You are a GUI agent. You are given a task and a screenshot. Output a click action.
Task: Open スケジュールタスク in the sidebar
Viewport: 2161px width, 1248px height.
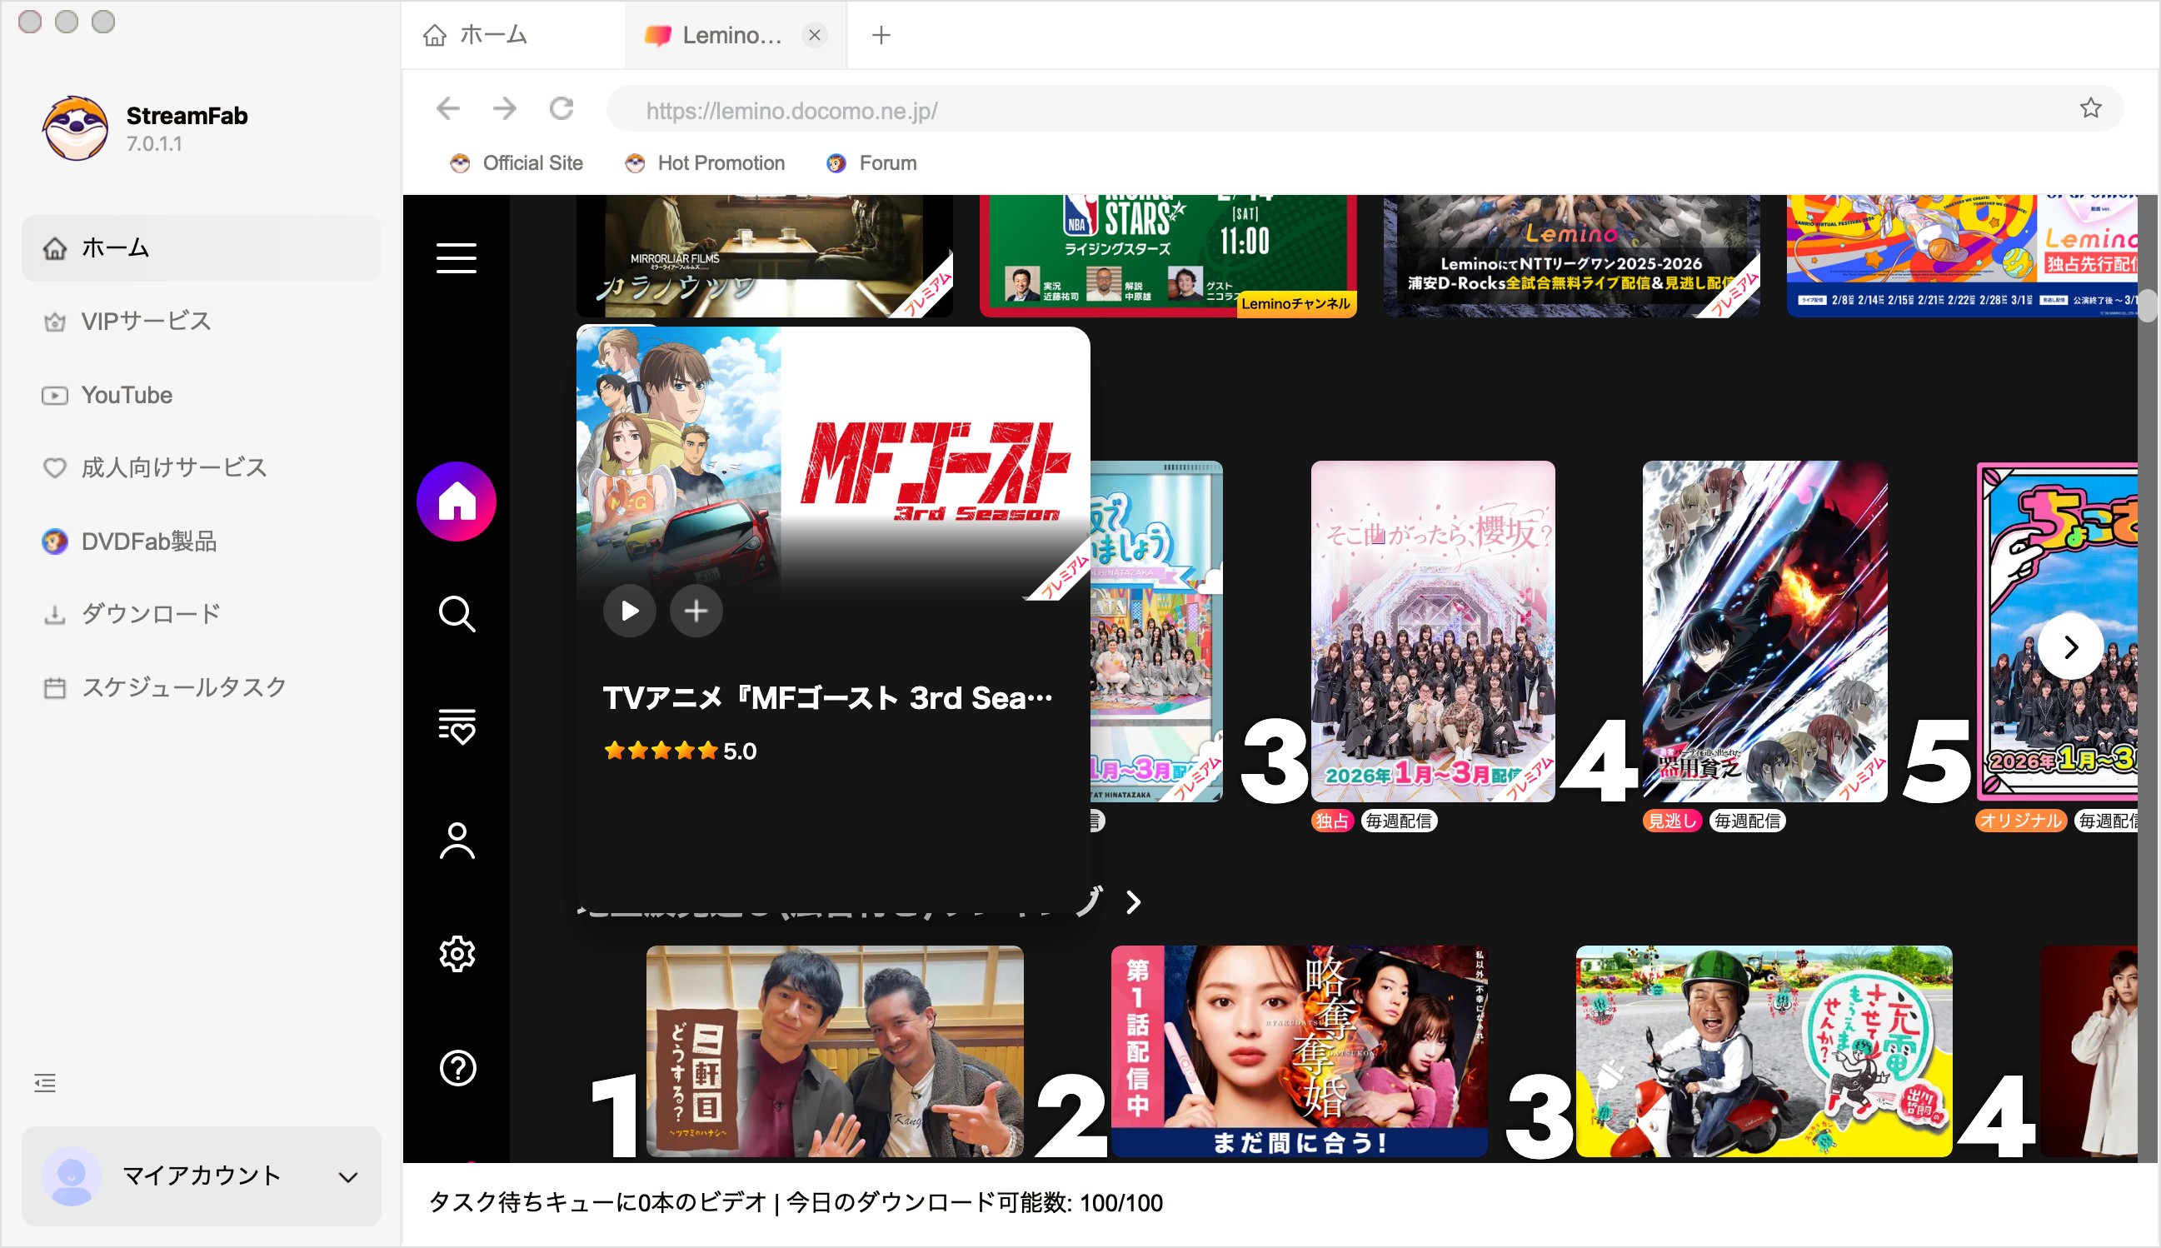(x=182, y=686)
